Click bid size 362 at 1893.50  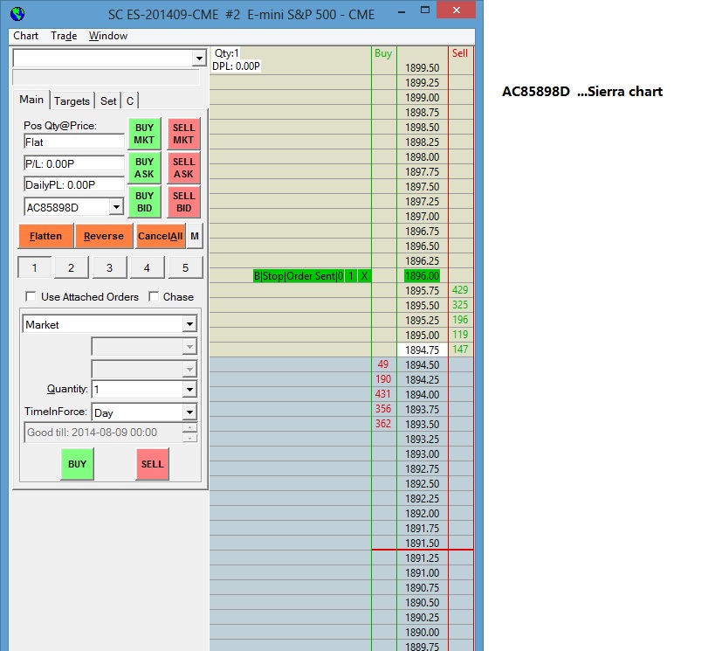pos(383,424)
